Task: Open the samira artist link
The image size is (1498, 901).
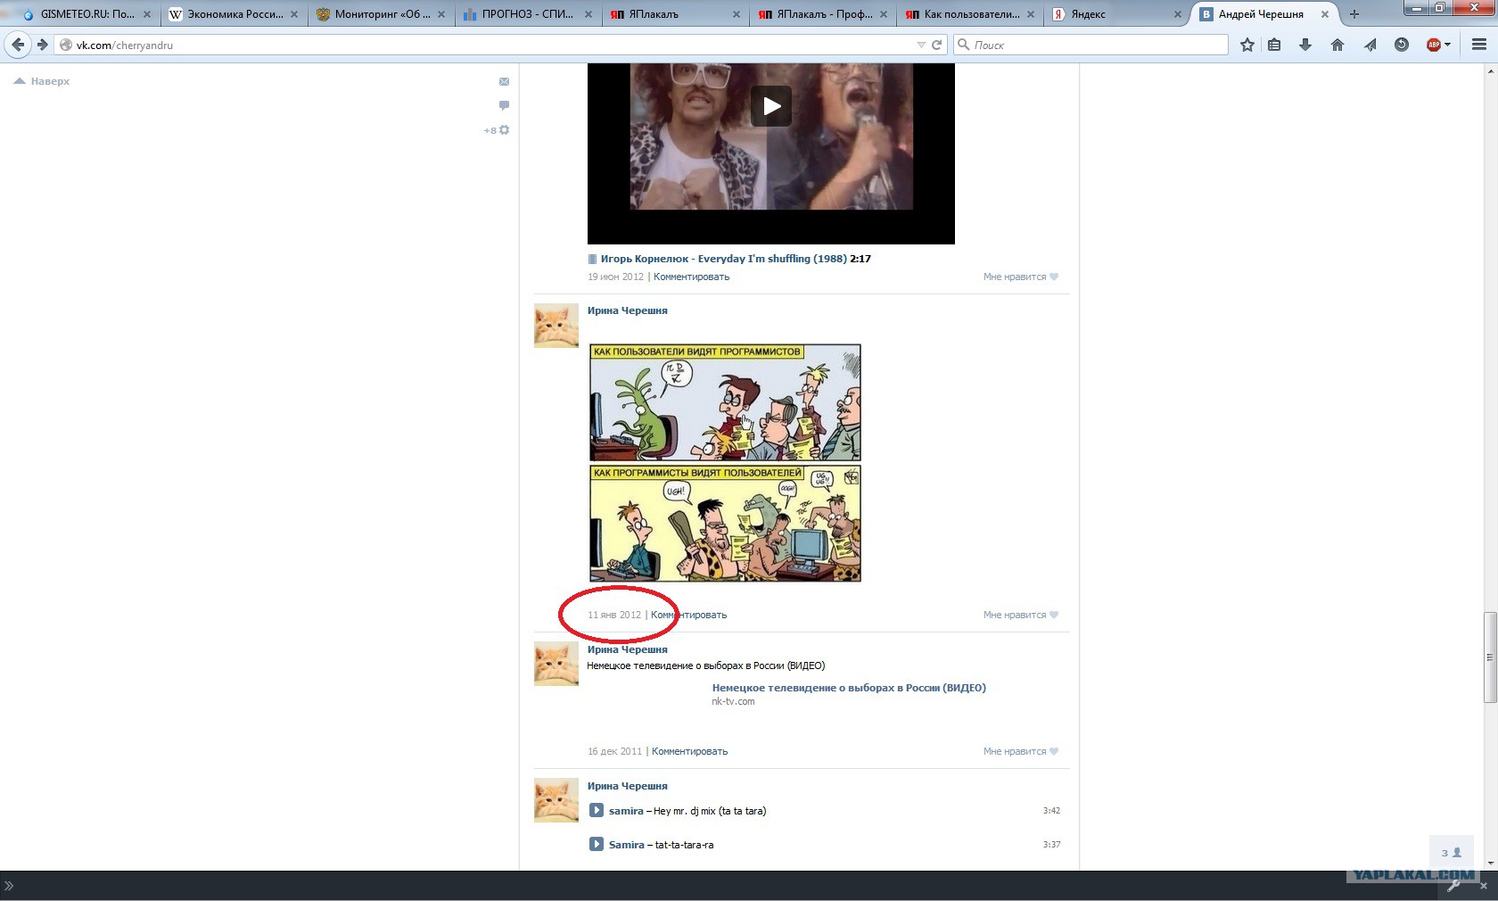Action: pyautogui.click(x=626, y=811)
